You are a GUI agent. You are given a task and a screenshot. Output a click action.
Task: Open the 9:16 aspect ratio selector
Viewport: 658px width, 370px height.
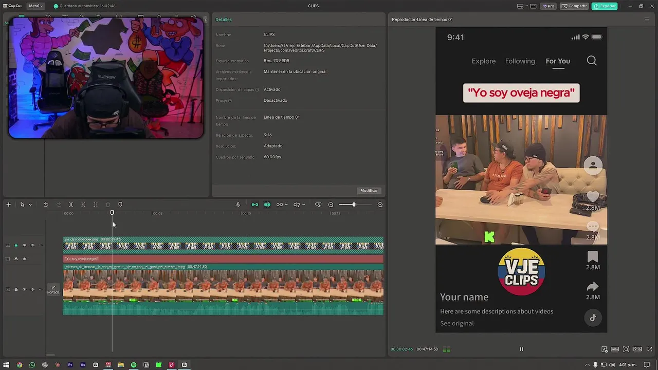638,349
